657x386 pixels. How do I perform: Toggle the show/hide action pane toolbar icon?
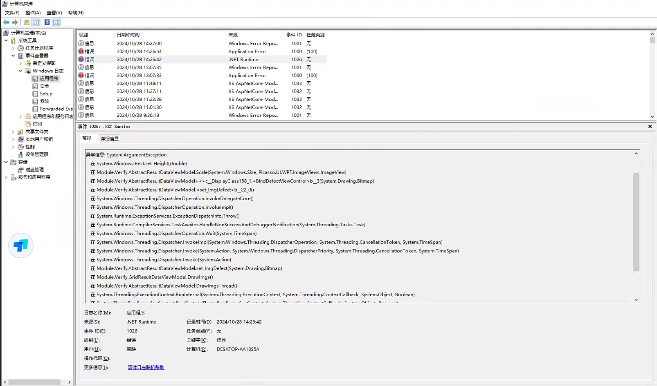56,22
